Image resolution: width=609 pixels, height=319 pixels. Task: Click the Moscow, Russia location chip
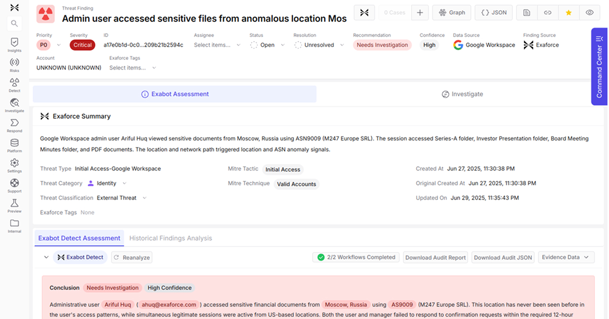pos(346,305)
